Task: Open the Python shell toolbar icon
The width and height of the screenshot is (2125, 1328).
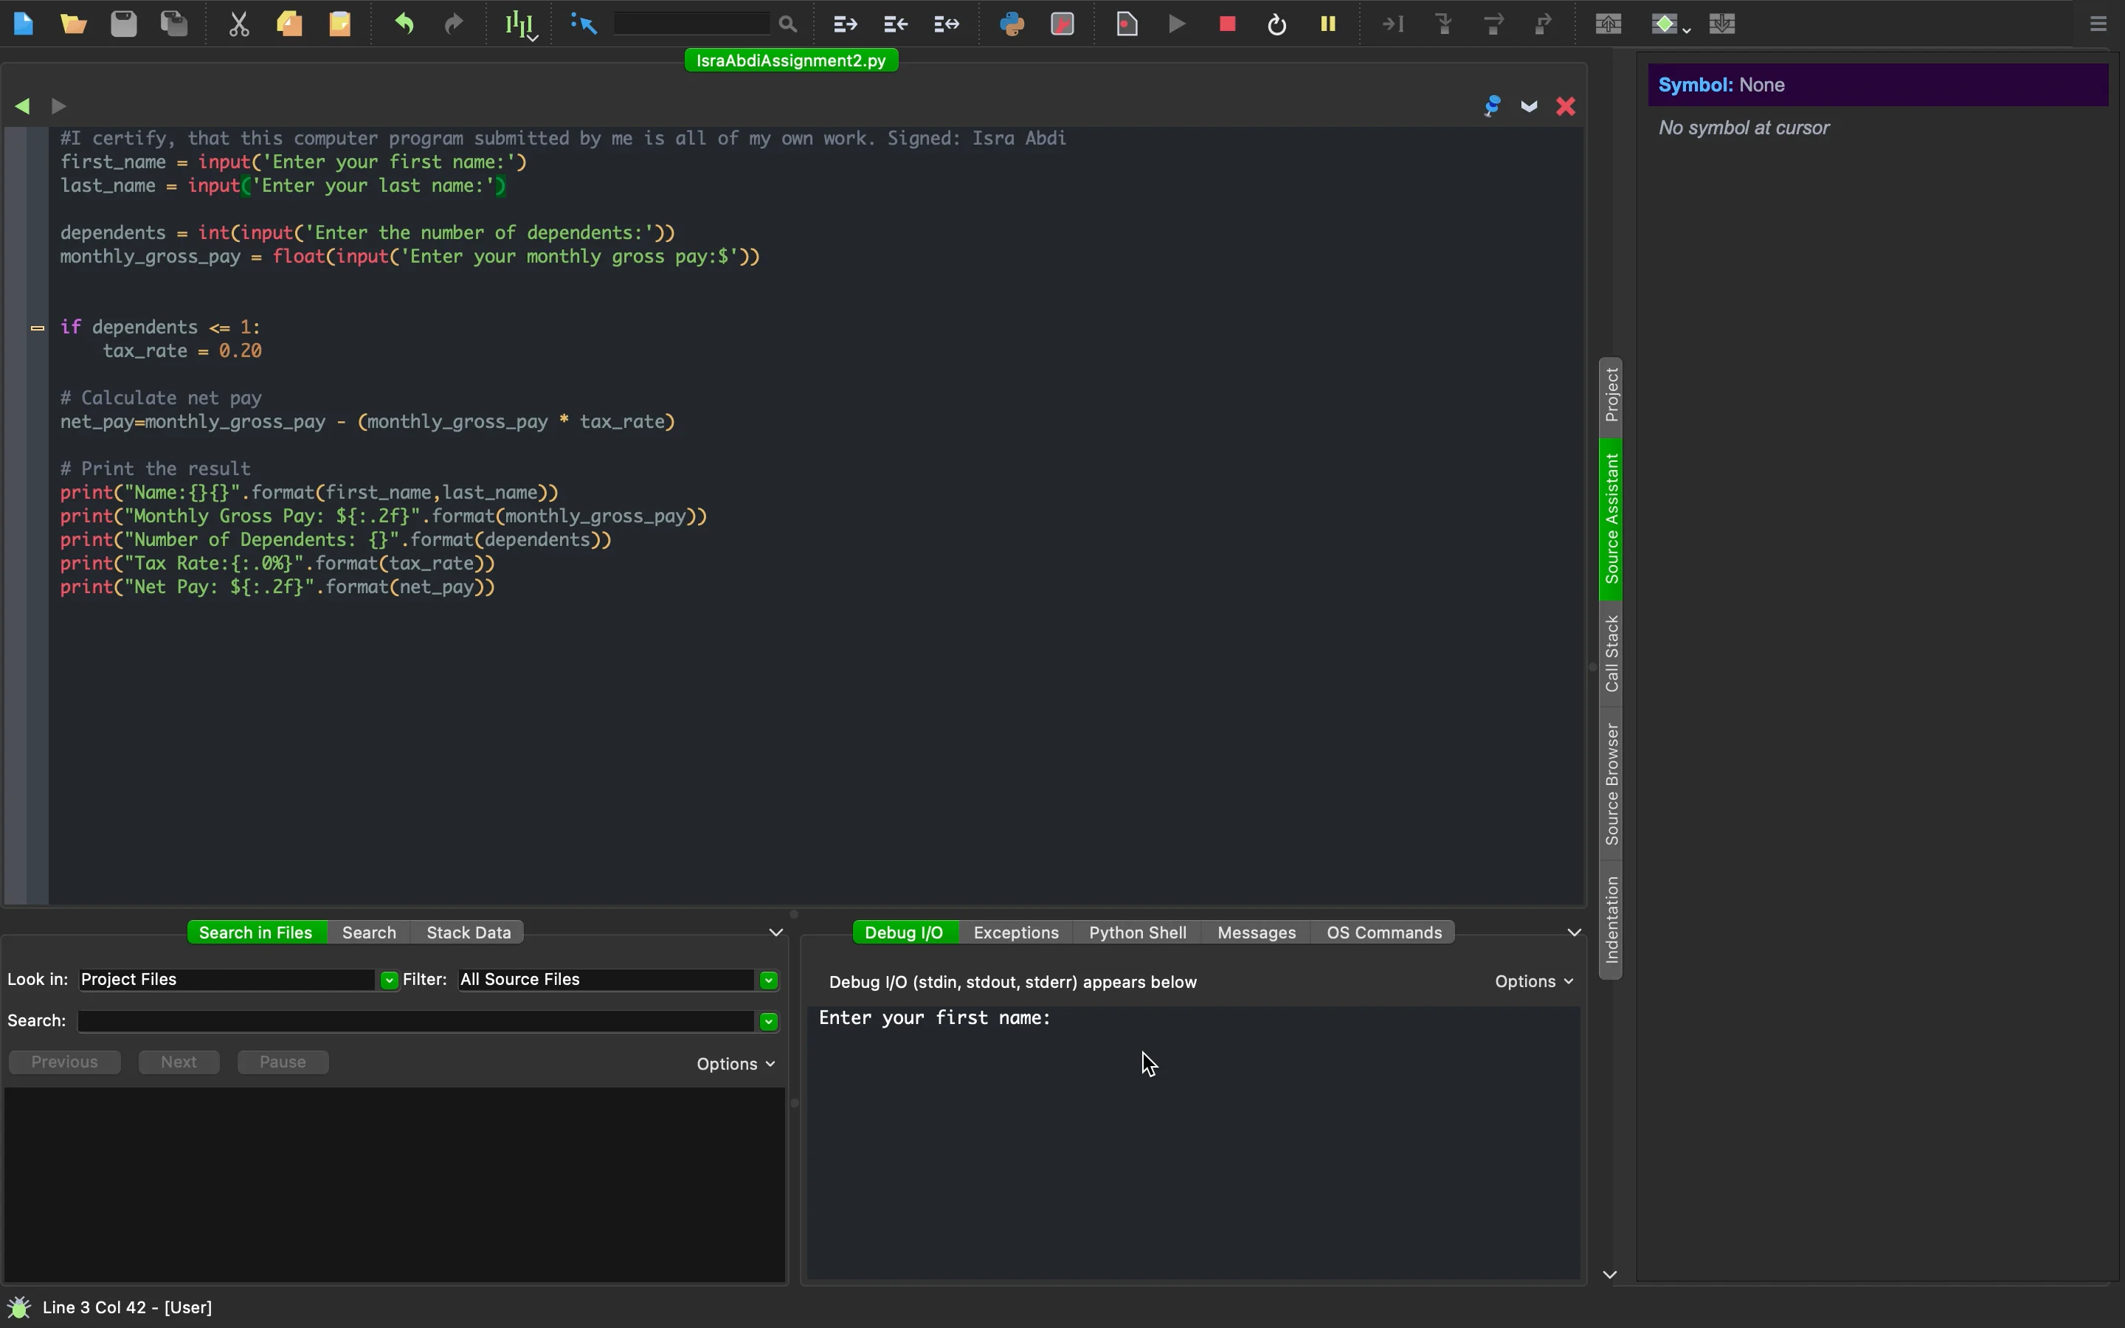Action: 1012,24
